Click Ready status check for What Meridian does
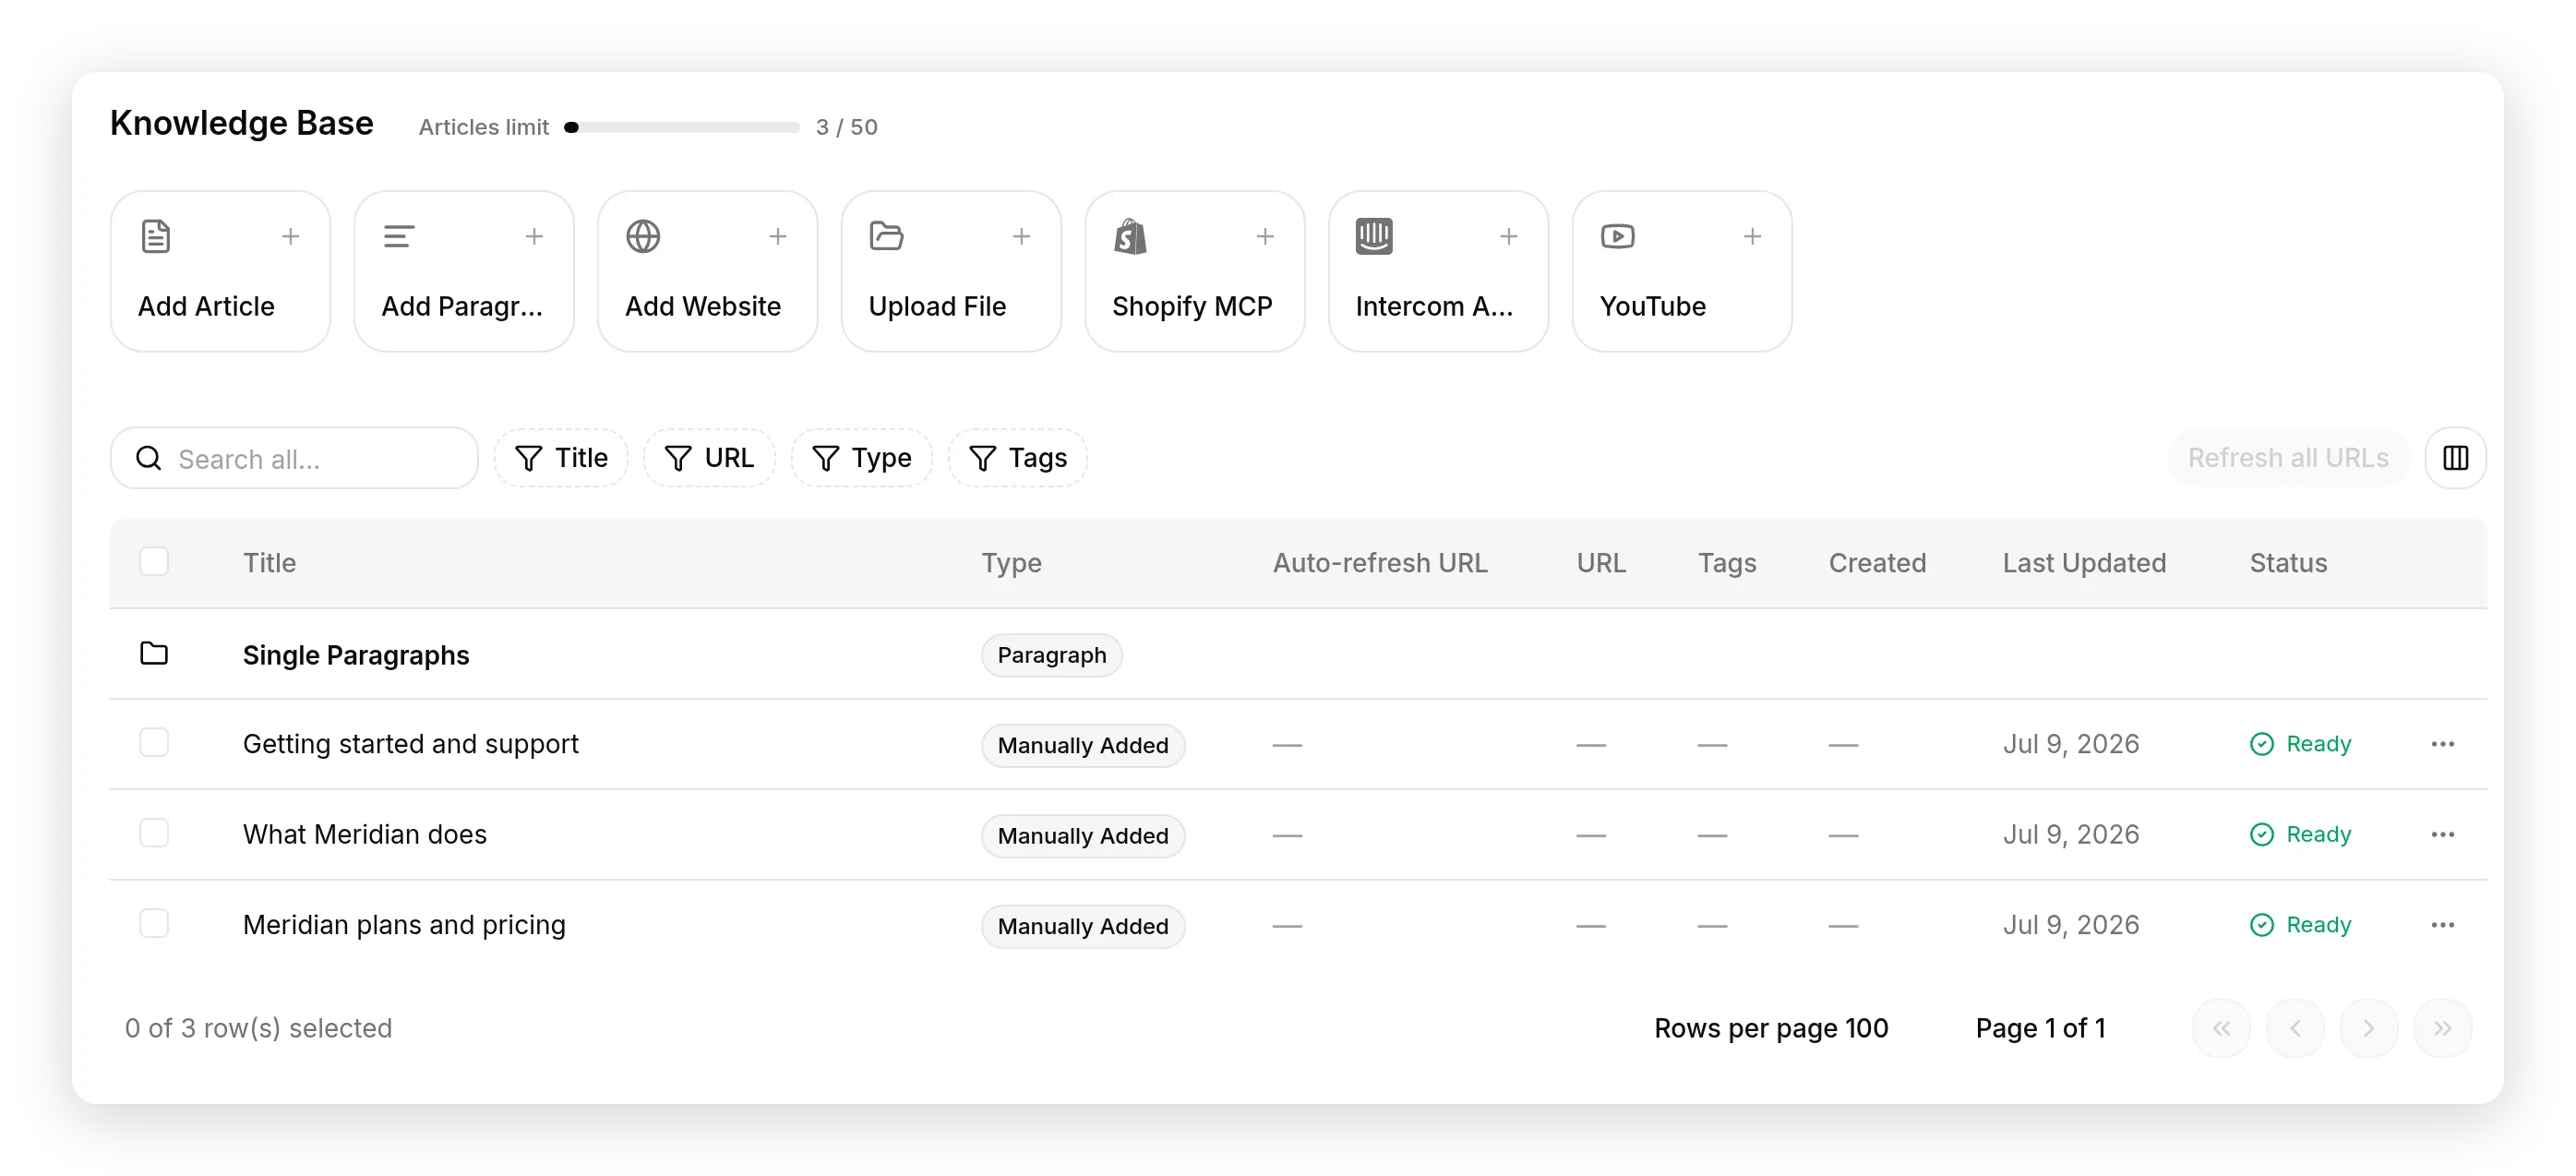This screenshot has width=2576, height=1176. coord(2262,835)
